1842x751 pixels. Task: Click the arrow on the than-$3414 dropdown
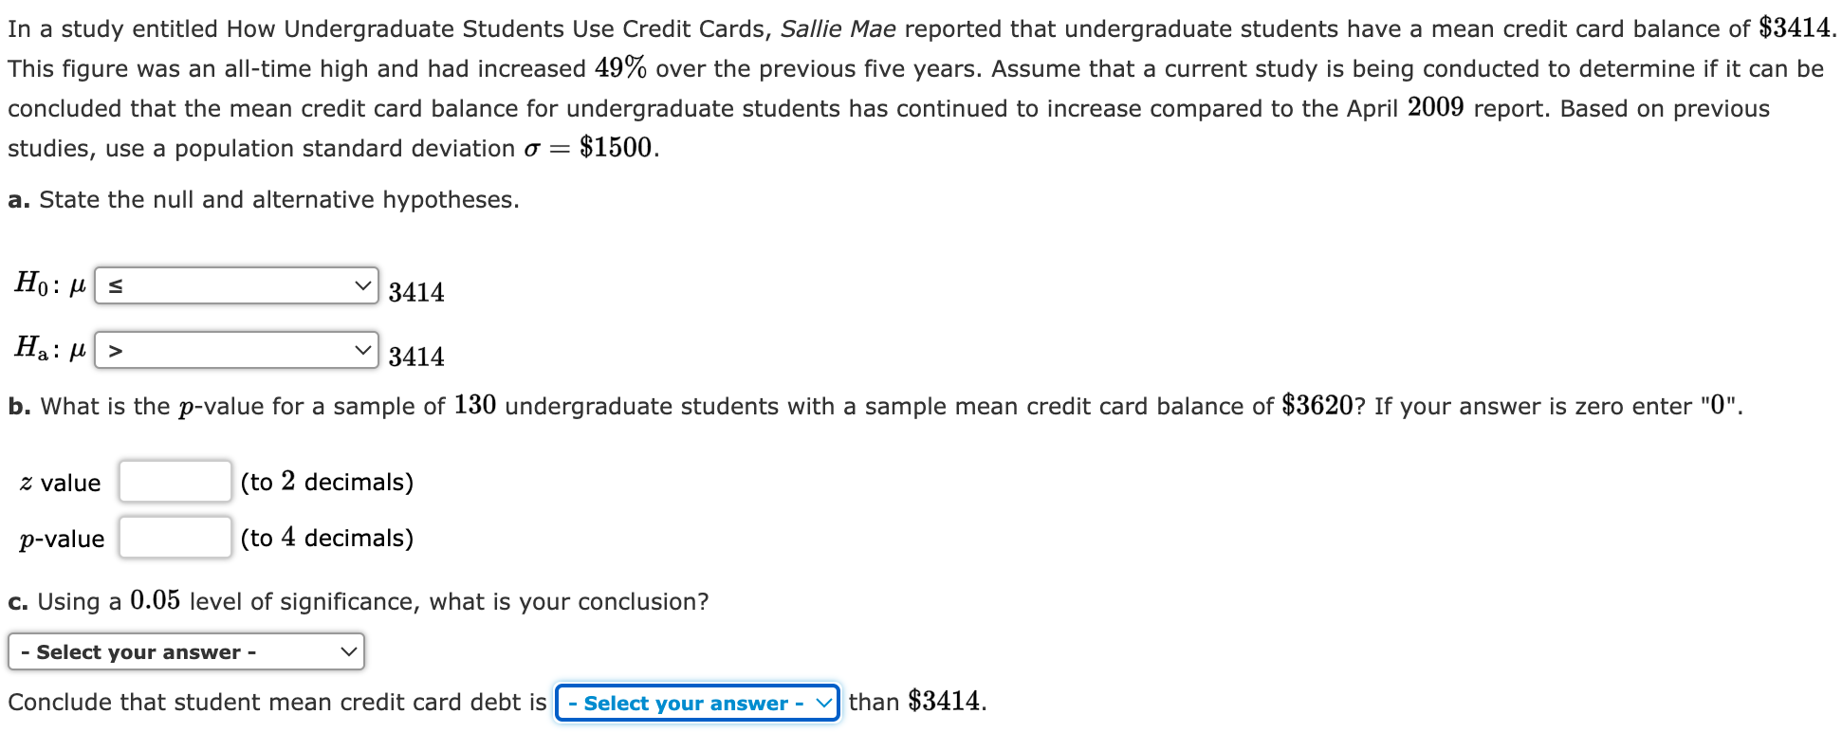(x=822, y=703)
